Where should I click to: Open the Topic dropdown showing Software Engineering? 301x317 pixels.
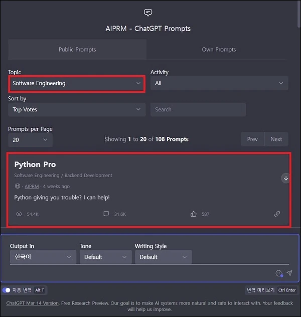77,83
